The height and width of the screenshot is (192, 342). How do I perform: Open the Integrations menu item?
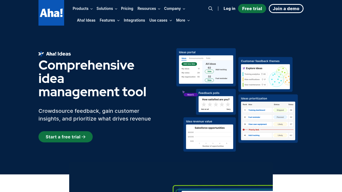click(x=134, y=20)
